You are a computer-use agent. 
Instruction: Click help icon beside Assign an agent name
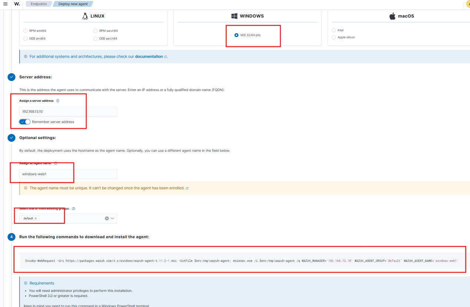click(56, 163)
